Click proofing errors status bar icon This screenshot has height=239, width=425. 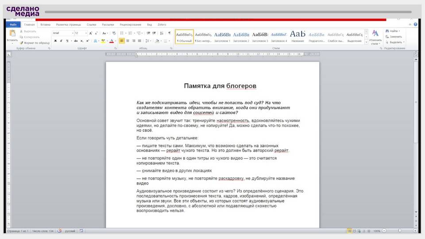(59, 231)
